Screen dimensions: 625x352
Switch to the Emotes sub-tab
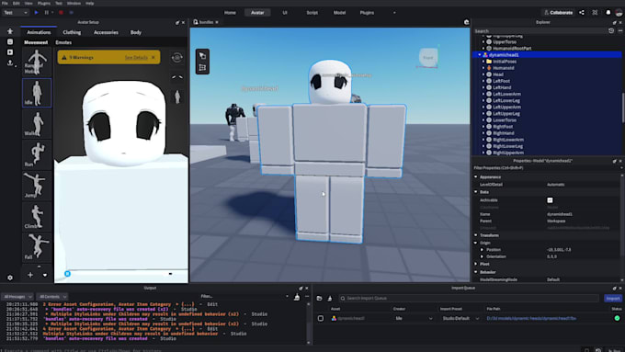coord(63,42)
